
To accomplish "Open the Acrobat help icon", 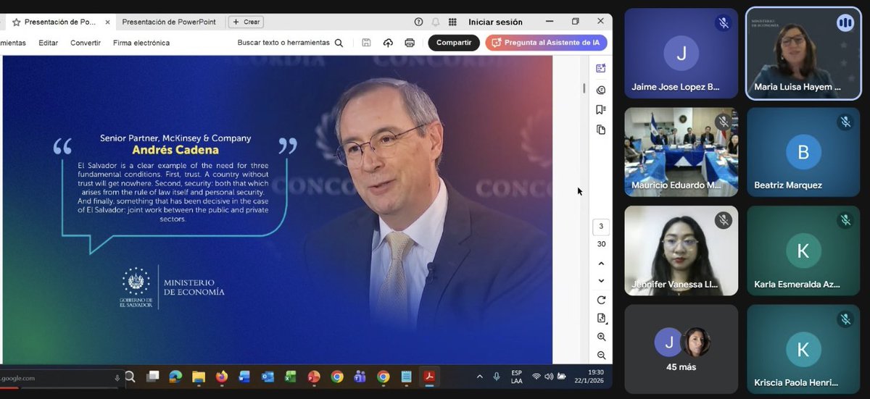I will 418,22.
